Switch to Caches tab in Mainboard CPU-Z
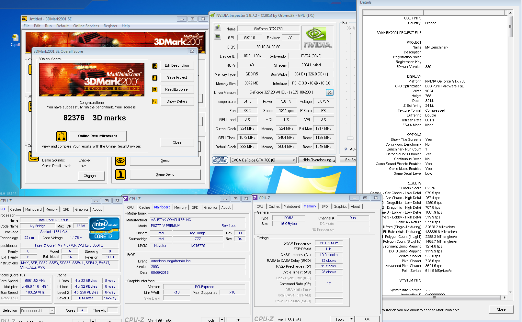This screenshot has width=522, height=322. 144,207
